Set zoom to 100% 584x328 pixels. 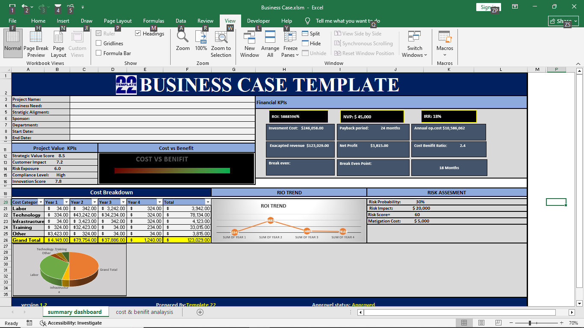201,42
